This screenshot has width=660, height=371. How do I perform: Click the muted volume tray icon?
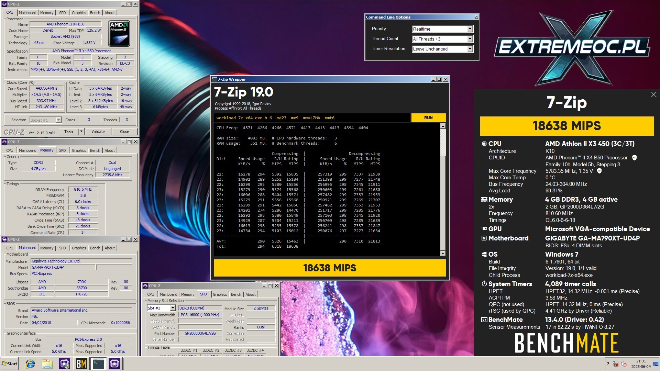coord(624,364)
